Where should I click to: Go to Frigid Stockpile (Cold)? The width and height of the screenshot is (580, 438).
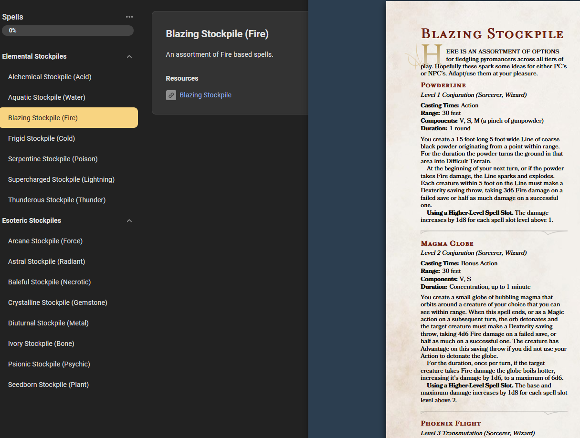pyautogui.click(x=42, y=138)
